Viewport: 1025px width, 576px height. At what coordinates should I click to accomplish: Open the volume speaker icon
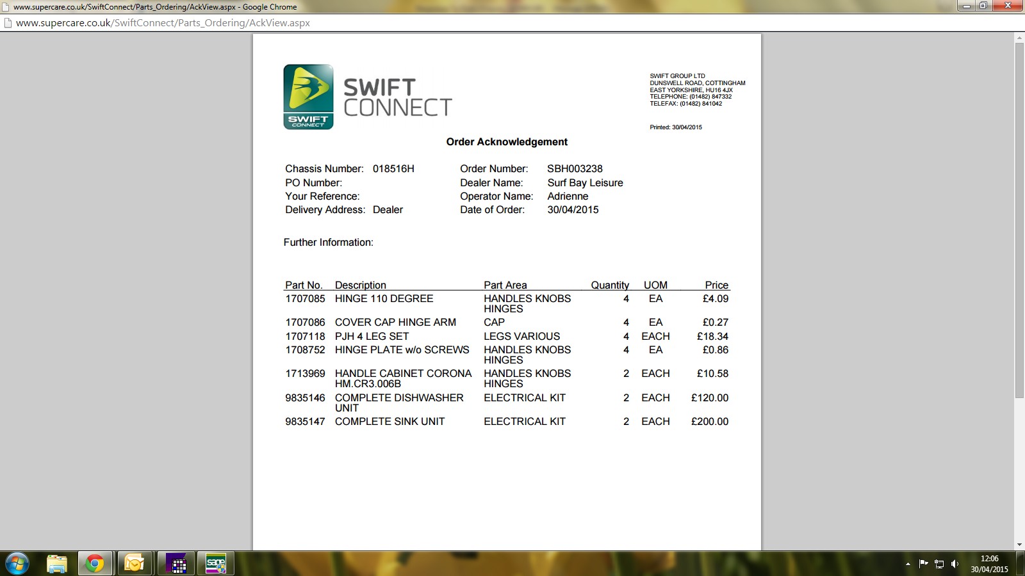click(x=955, y=564)
